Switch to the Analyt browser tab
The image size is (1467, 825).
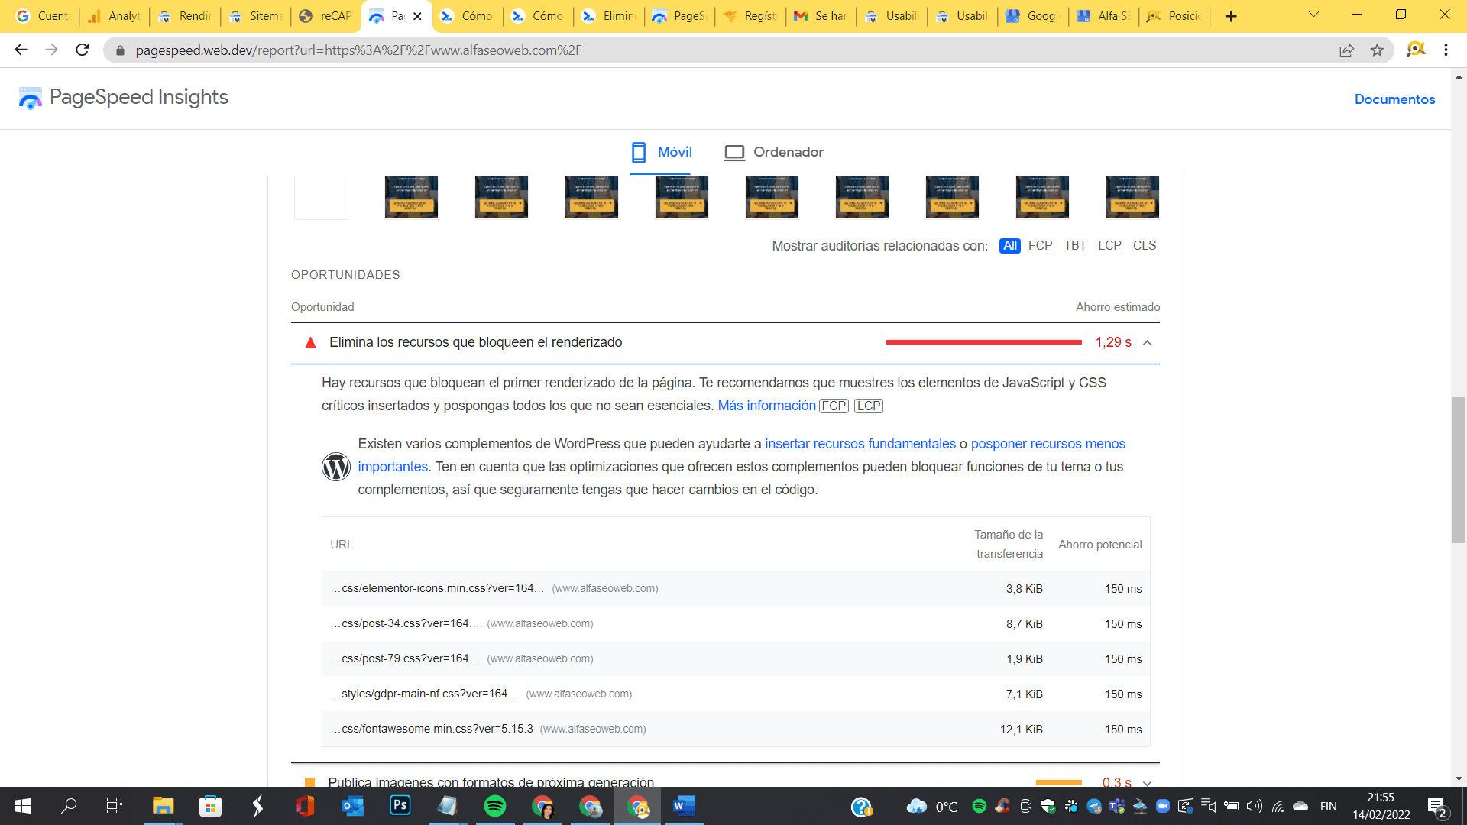coord(115,16)
